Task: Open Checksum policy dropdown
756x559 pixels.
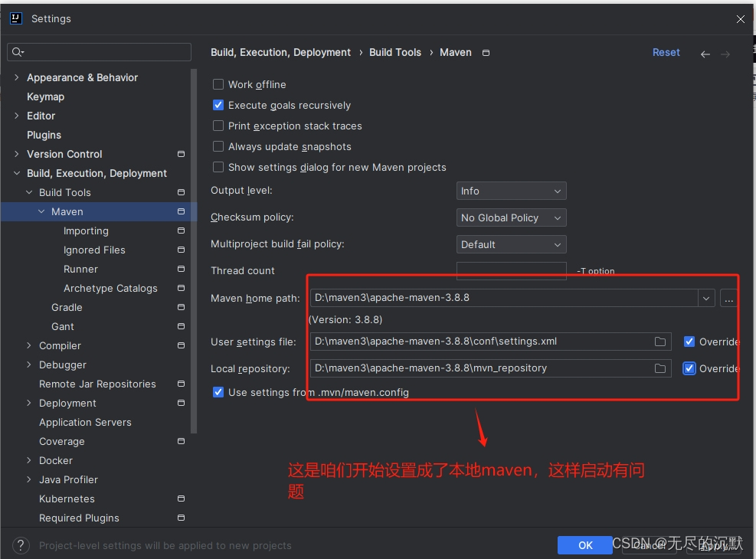Action: (511, 217)
